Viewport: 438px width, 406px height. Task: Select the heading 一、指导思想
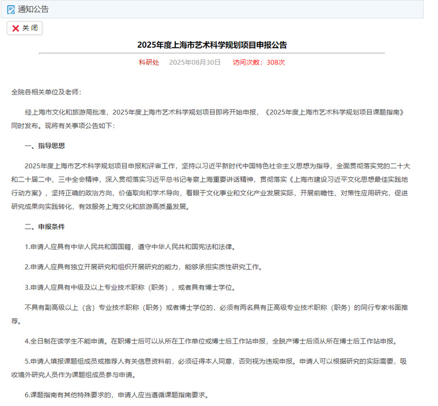(x=45, y=145)
